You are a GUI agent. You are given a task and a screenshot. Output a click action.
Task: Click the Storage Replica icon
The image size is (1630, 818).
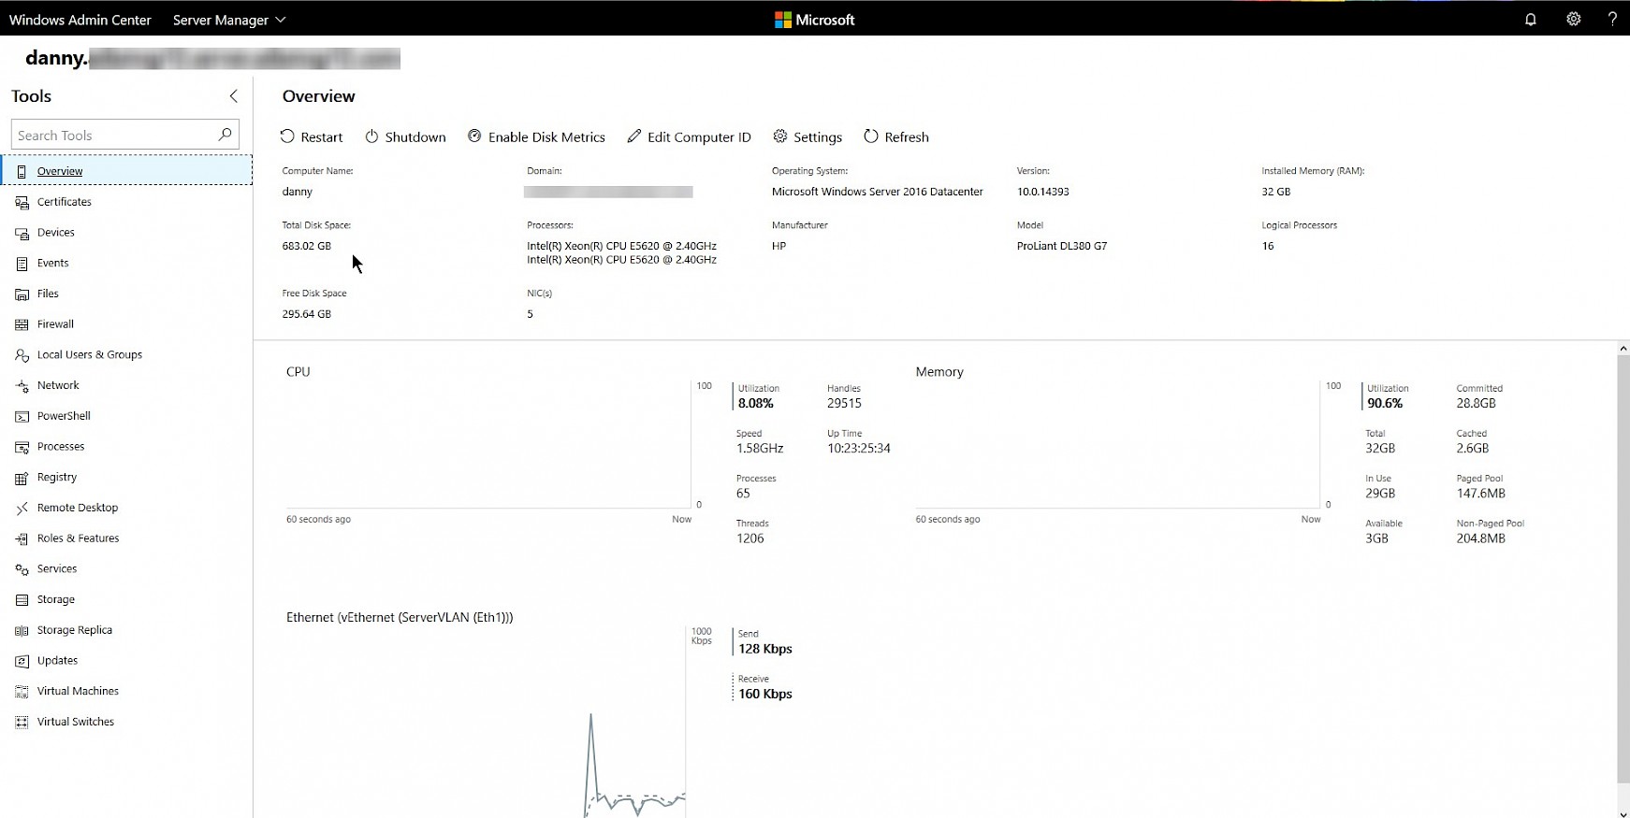22,630
